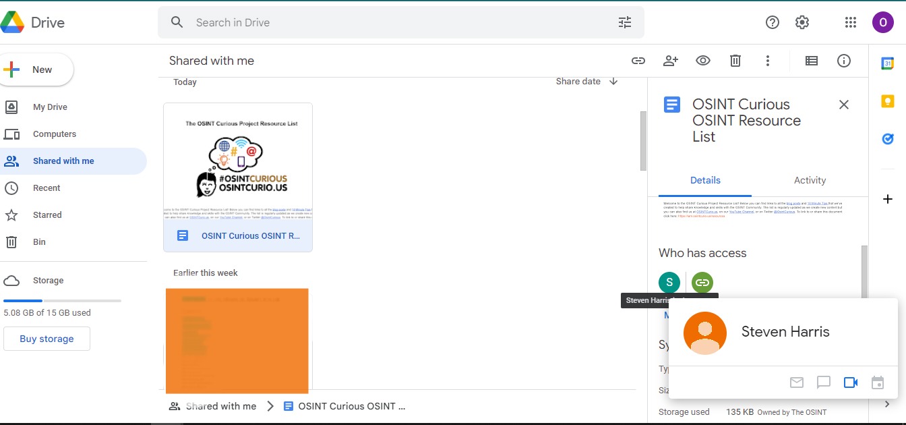Click the Google Drive logo
906x425 pixels.
(x=12, y=22)
